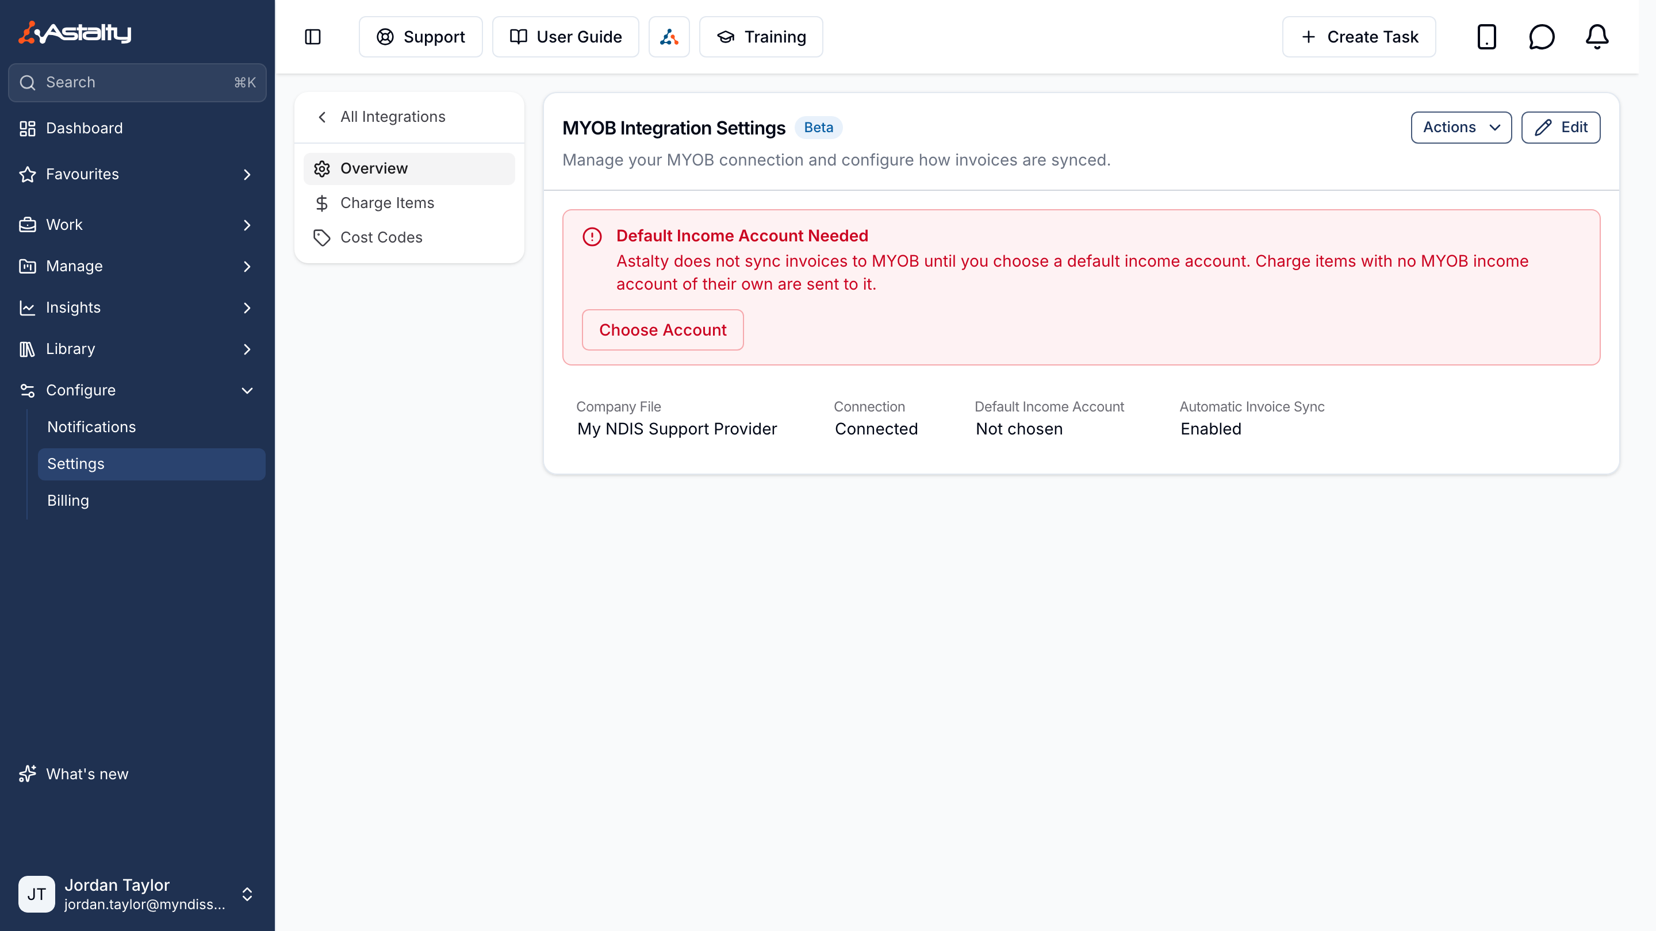Viewport: 1656px width, 931px height.
Task: Open Notifications under Configure
Action: point(152,427)
